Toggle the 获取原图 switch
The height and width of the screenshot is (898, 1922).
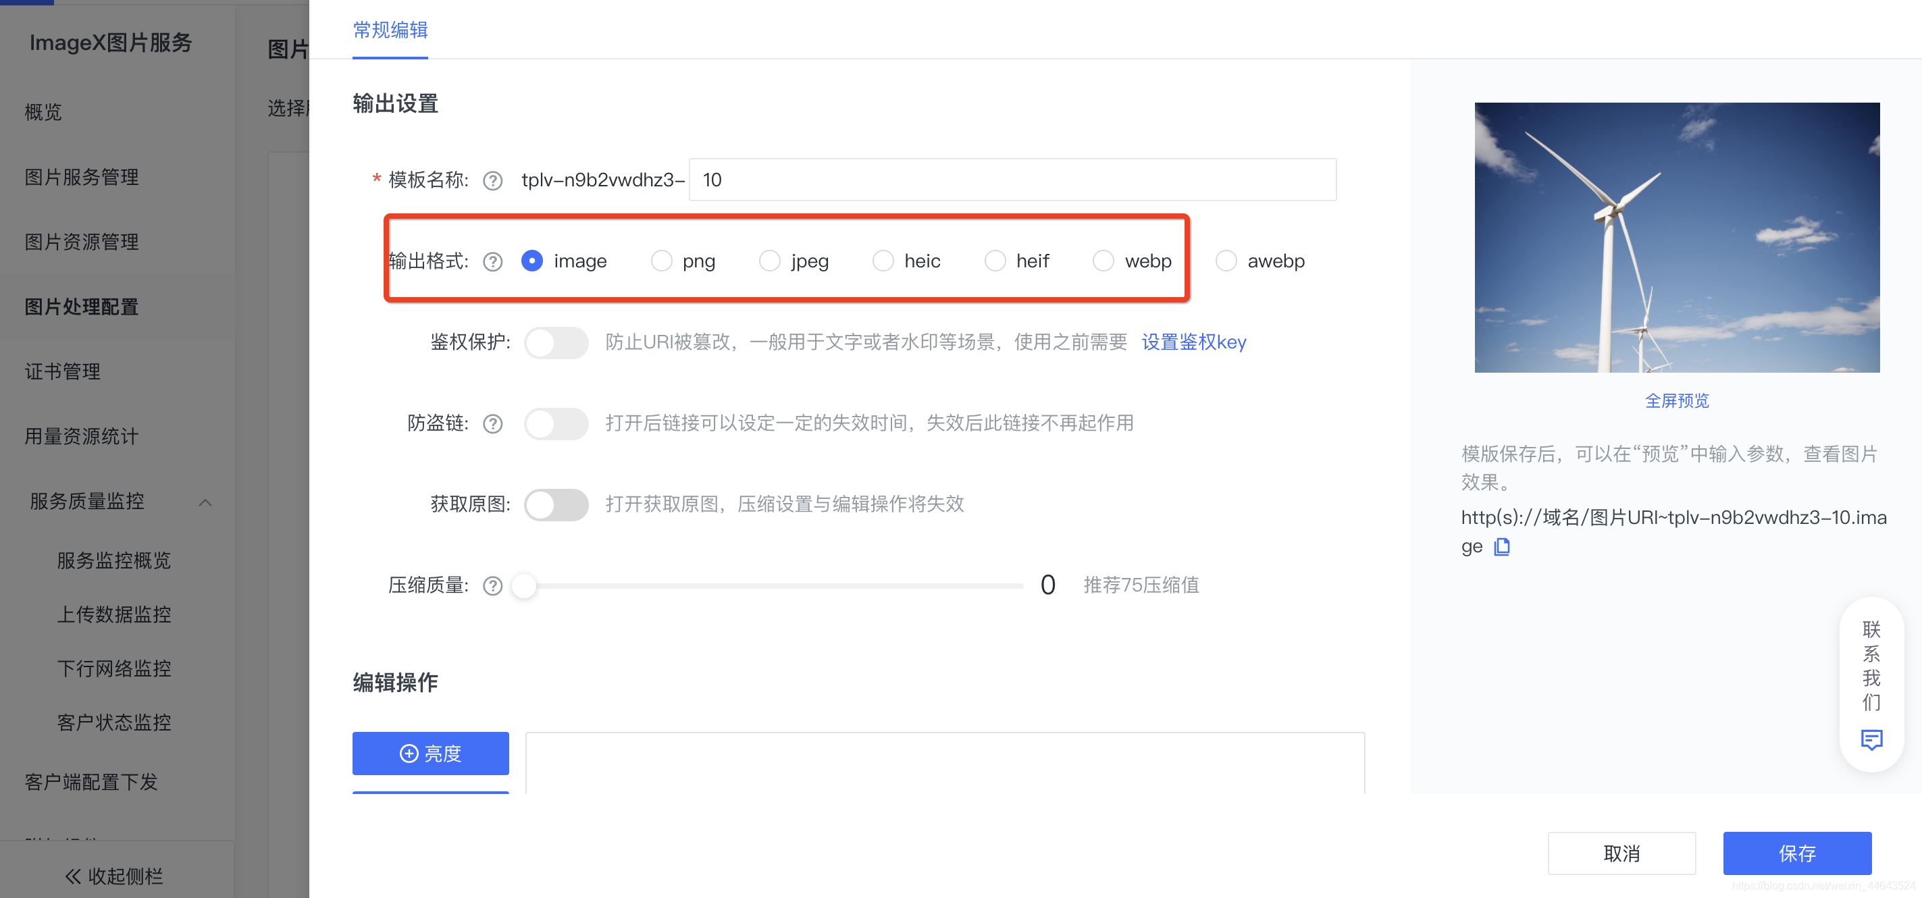556,505
